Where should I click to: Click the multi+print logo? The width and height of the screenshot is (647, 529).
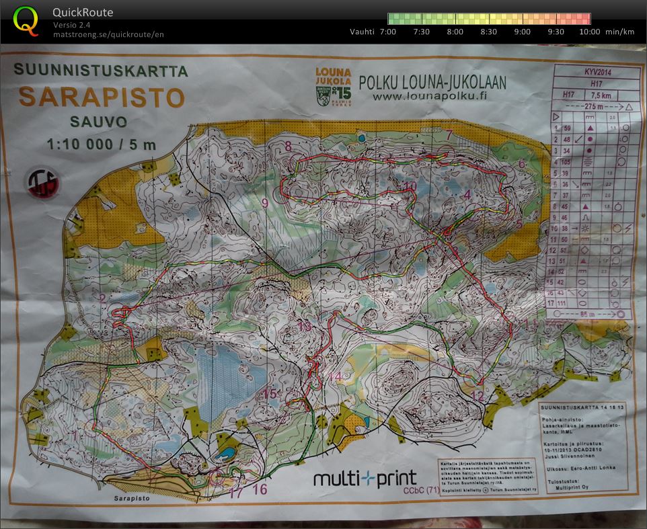[x=365, y=479]
